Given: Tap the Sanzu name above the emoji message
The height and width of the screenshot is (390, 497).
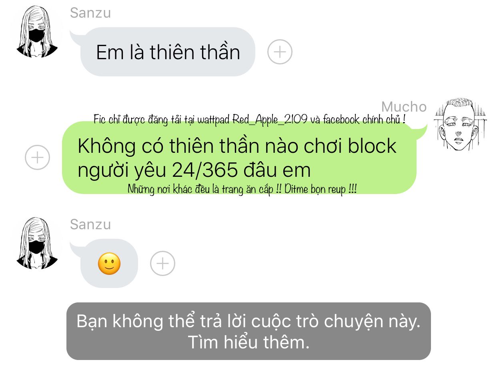Looking at the screenshot, I should [90, 224].
